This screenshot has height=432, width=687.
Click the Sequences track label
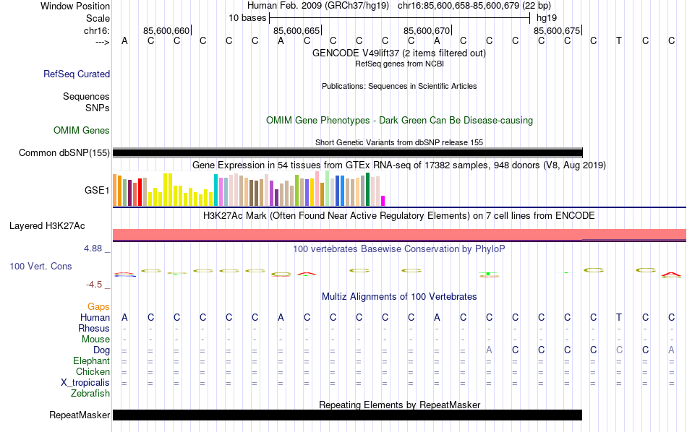(x=86, y=96)
